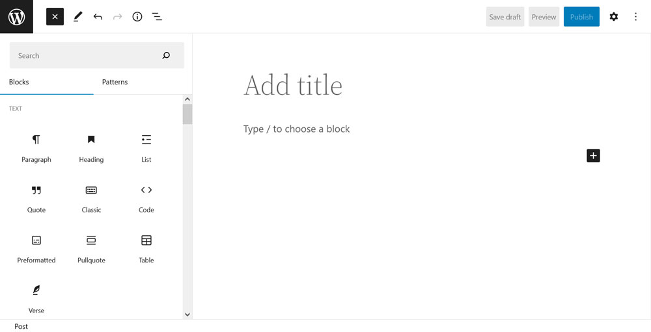Click the Save draft button
The width and height of the screenshot is (651, 332).
click(x=505, y=17)
